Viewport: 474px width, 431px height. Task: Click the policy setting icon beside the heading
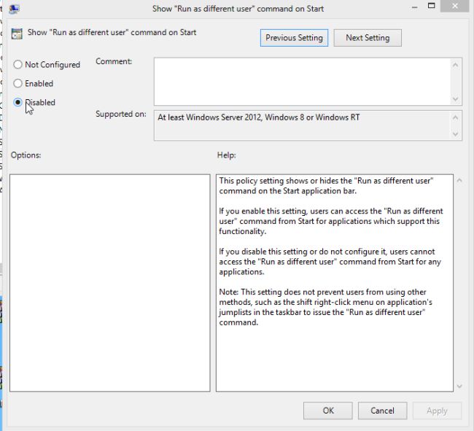[x=17, y=34]
